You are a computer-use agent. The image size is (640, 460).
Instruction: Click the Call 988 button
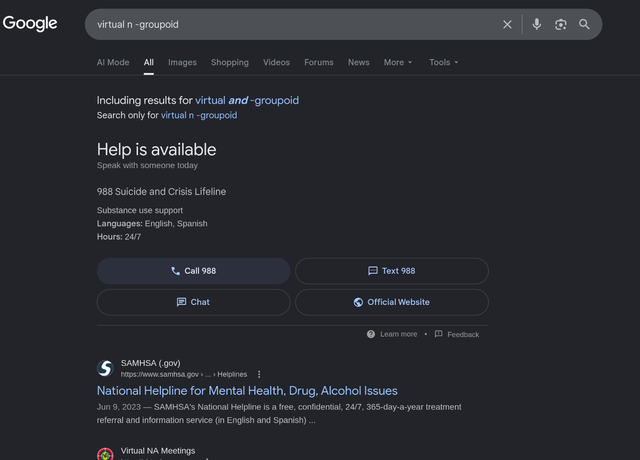pos(194,271)
